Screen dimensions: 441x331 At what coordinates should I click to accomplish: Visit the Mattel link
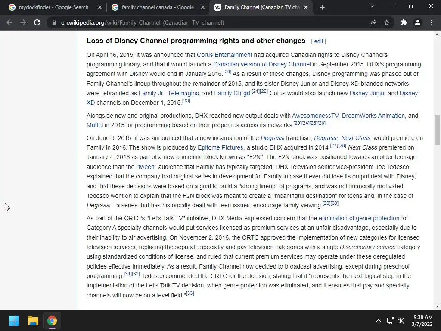[x=95, y=125]
